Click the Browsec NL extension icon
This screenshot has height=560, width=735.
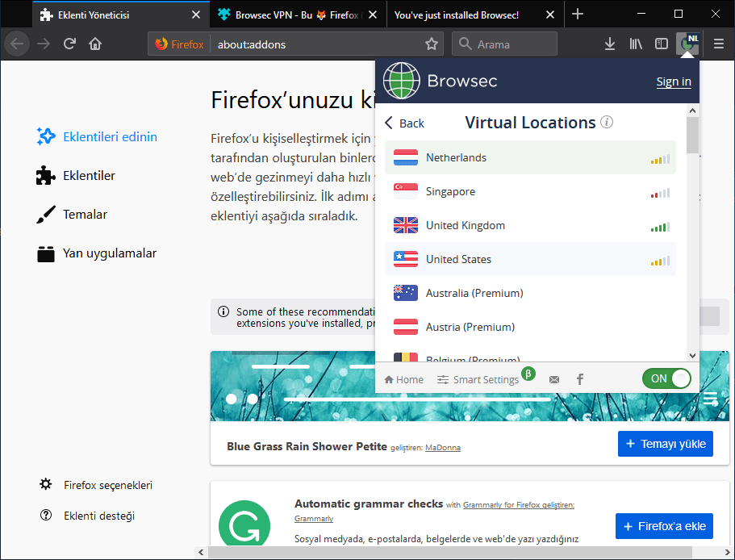pyautogui.click(x=688, y=44)
